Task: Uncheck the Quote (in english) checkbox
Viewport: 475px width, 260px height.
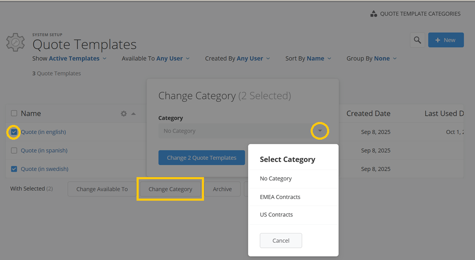Action: [14, 132]
